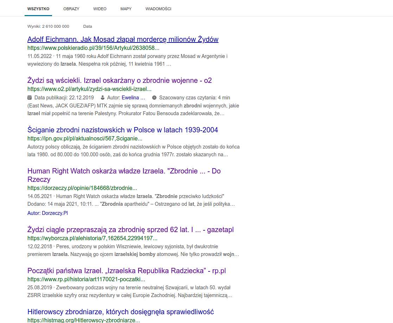Image resolution: width=393 pixels, height=323 pixels.
Task: Click 'Szacowany czas czytania: 4 min' text
Action: tap(194, 98)
